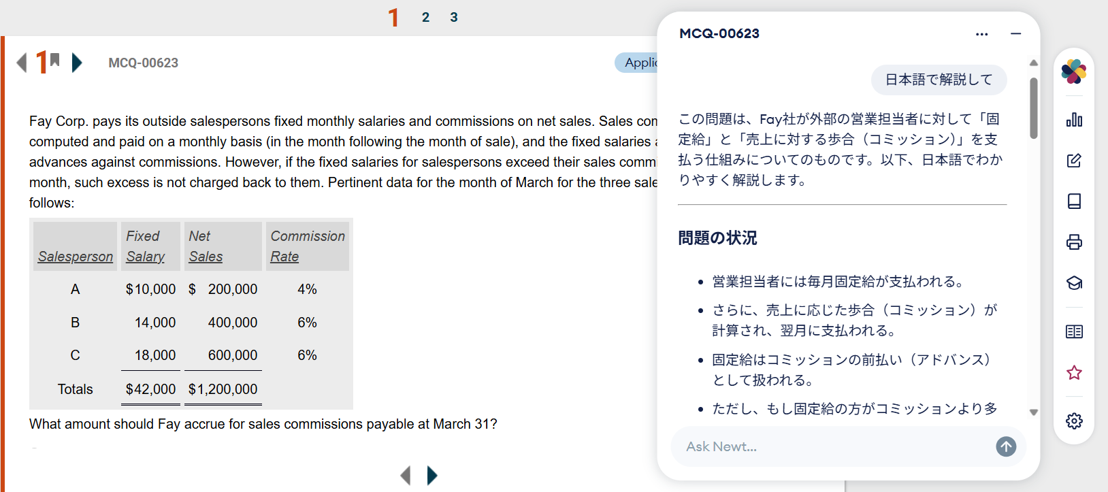1108x492 pixels.
Task: Open the statistics bar chart panel
Action: click(x=1074, y=120)
